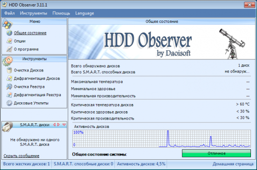Screen dimensions: 257x170
Task: Click the Скрыть сообщение link
Action: (21, 156)
